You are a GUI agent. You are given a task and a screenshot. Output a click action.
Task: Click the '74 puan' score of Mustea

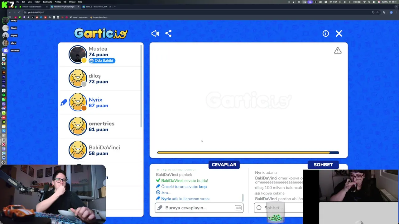pos(98,55)
